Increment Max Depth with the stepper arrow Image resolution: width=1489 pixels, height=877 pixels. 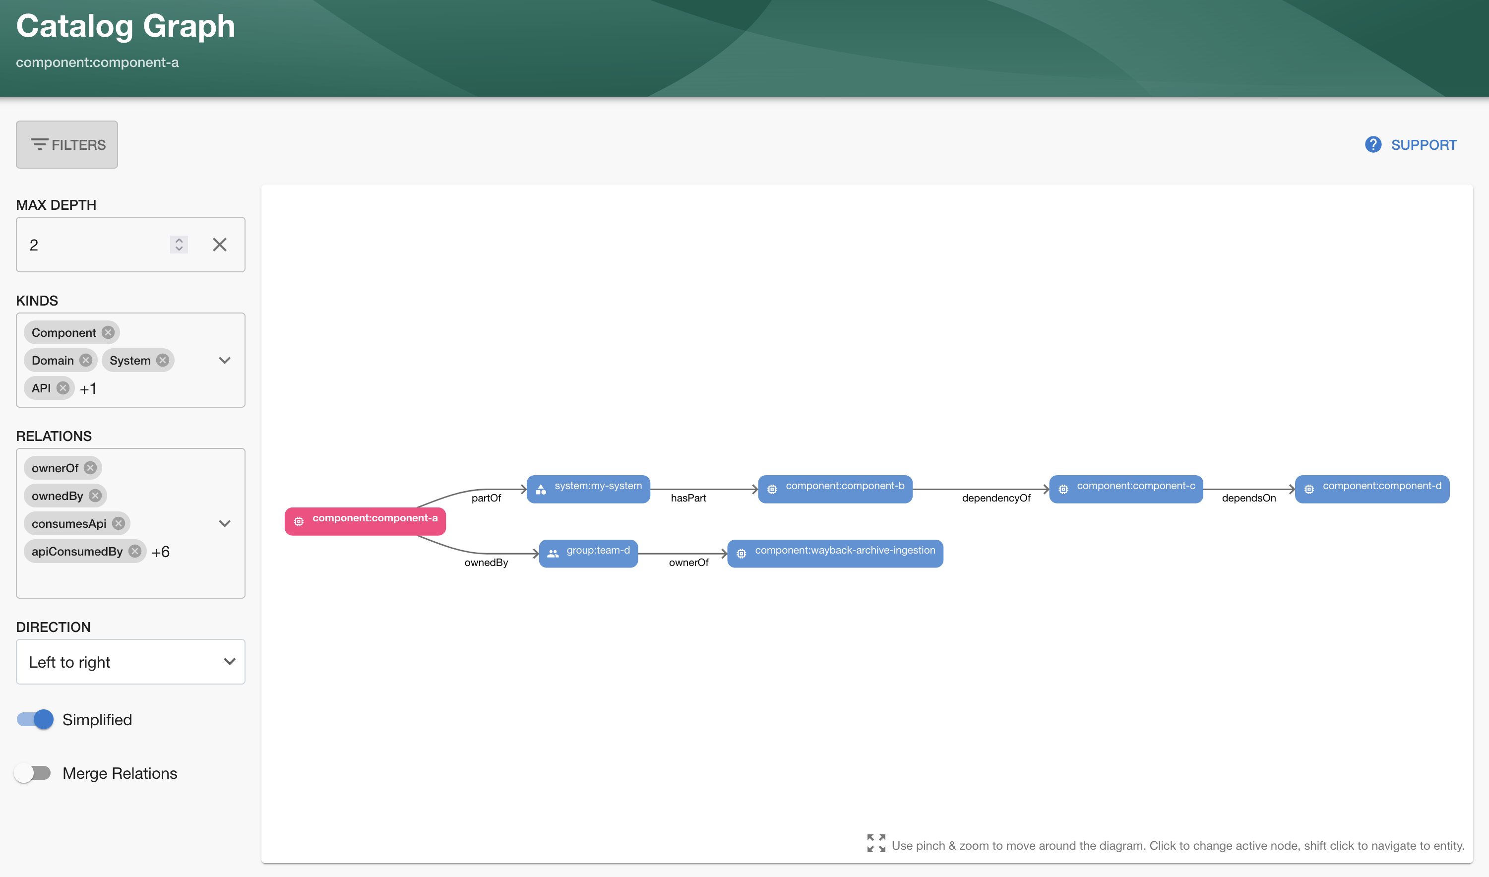[x=178, y=240]
